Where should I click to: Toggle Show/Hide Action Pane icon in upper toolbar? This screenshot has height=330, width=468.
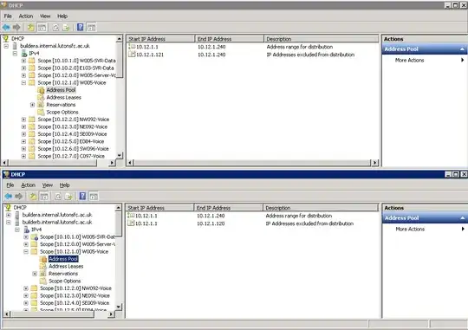tap(91, 28)
